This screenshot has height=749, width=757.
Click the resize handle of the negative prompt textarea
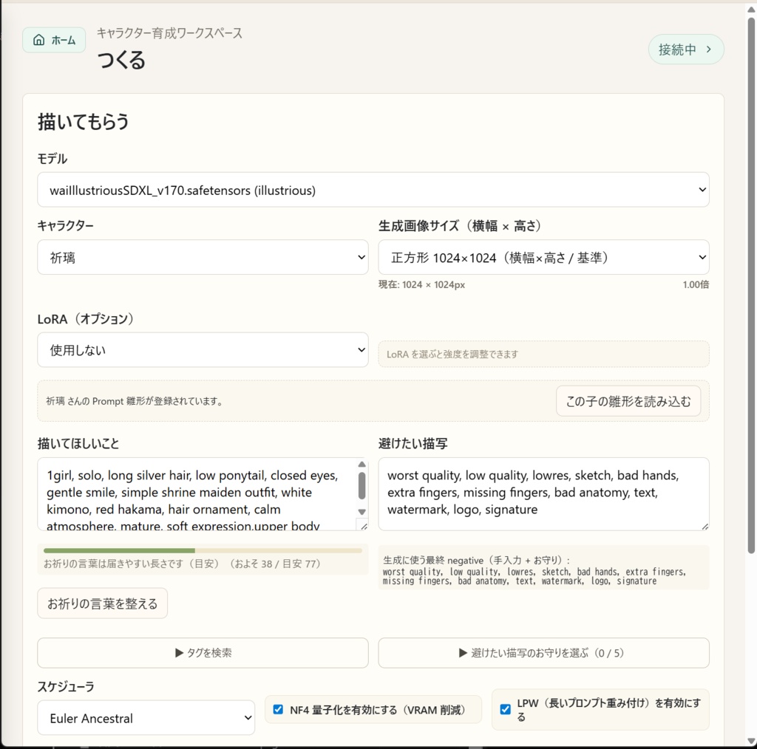(x=705, y=526)
